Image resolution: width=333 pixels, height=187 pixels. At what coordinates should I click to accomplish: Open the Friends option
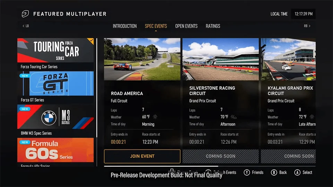coord(258,172)
